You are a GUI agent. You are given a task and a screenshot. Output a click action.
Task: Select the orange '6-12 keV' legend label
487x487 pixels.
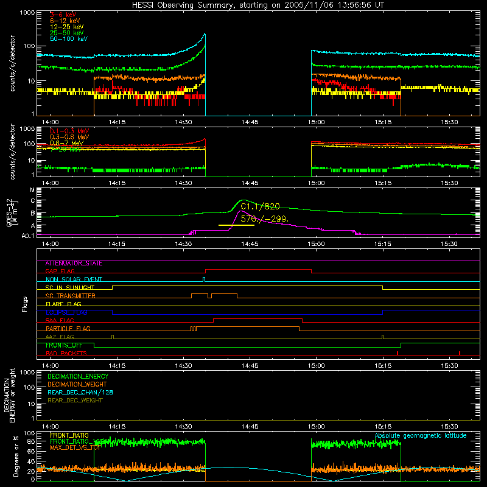(65, 21)
